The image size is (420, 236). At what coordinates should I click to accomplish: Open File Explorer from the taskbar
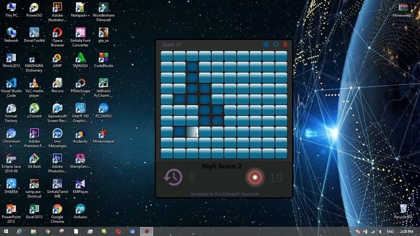click(33, 231)
